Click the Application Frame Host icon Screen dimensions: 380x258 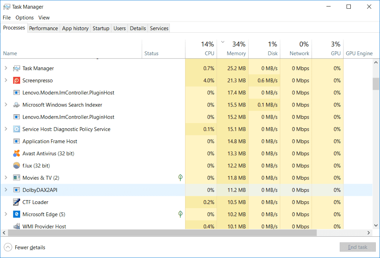16,141
